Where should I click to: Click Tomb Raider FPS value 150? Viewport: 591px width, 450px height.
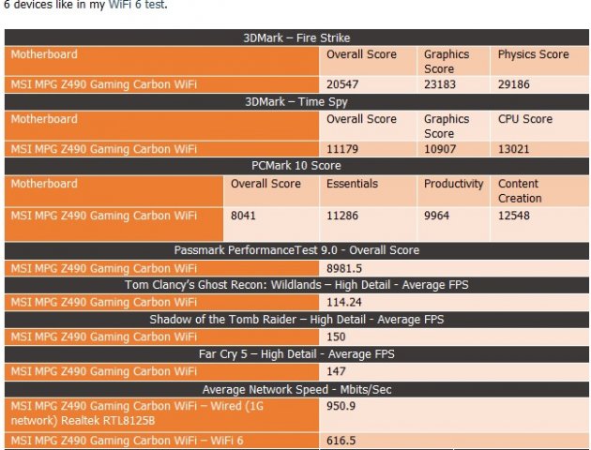(336, 337)
